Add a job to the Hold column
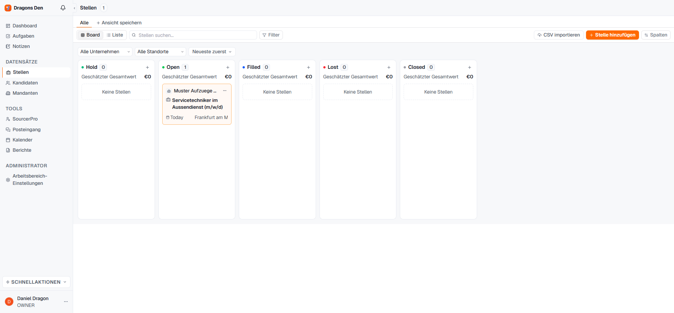Screen dimensions: 674x313 click(x=147, y=67)
